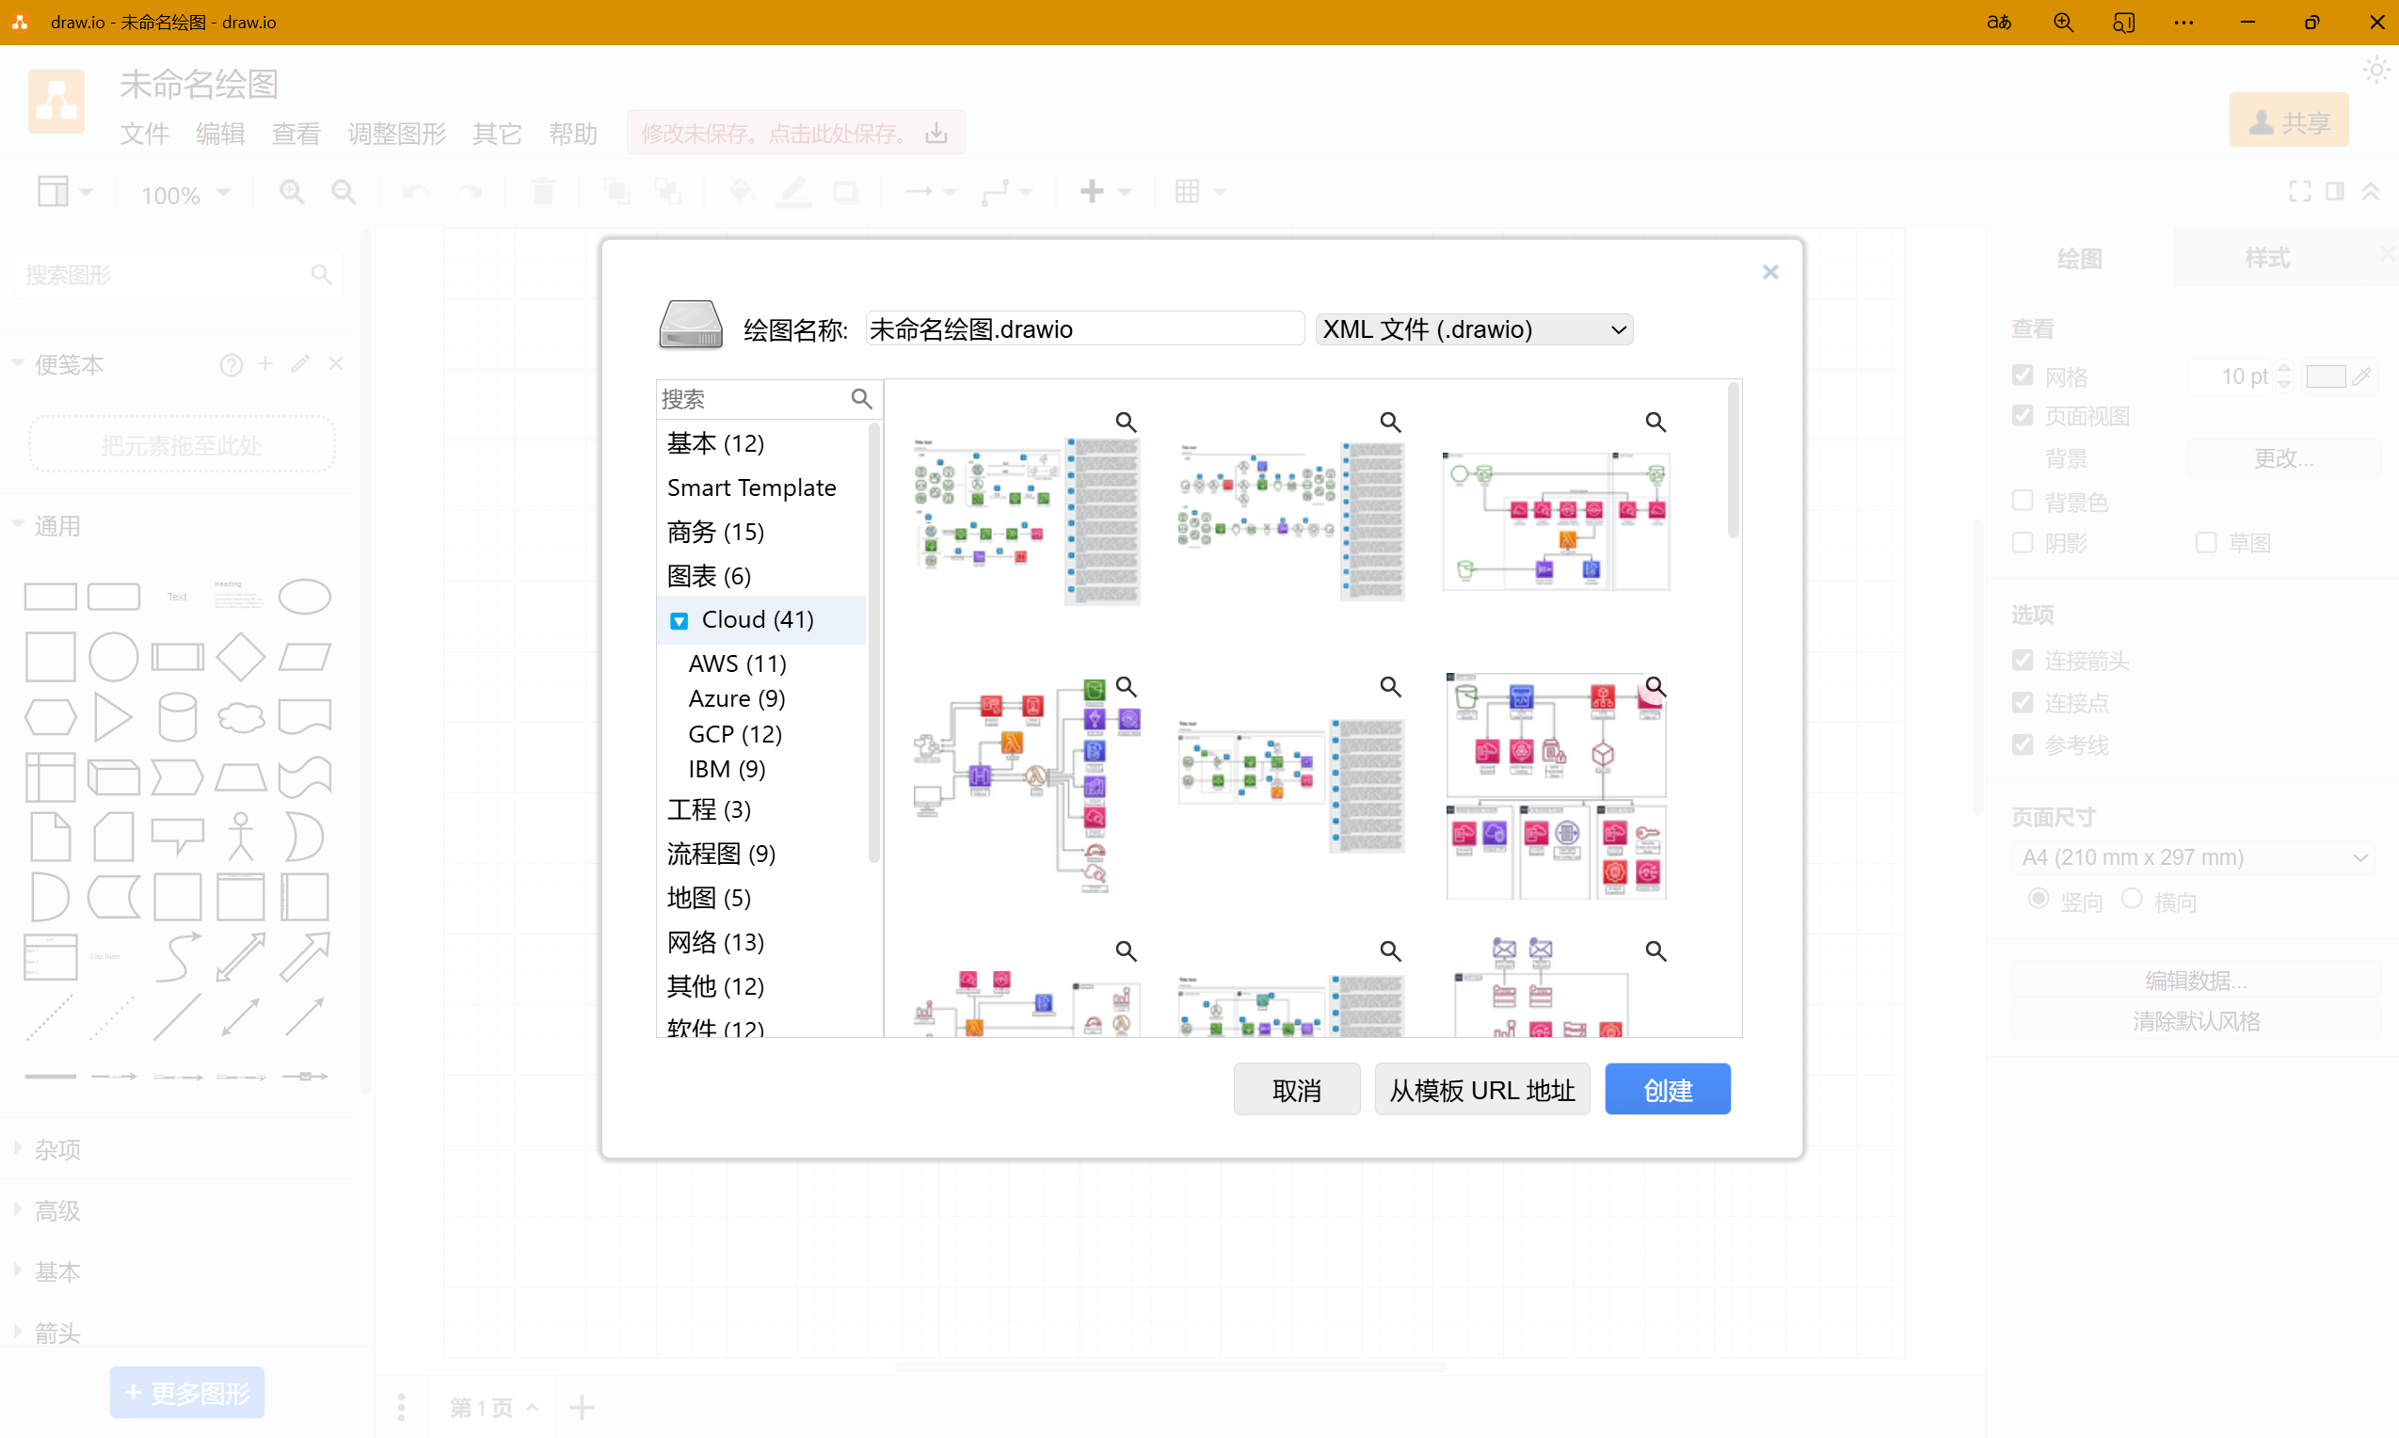Open the 100% zoom dropdown
This screenshot has width=2399, height=1438.
click(185, 194)
